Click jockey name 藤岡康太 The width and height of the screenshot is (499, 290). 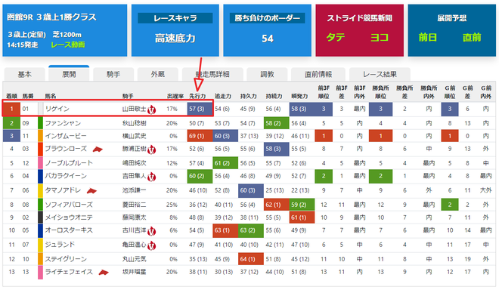(135, 217)
